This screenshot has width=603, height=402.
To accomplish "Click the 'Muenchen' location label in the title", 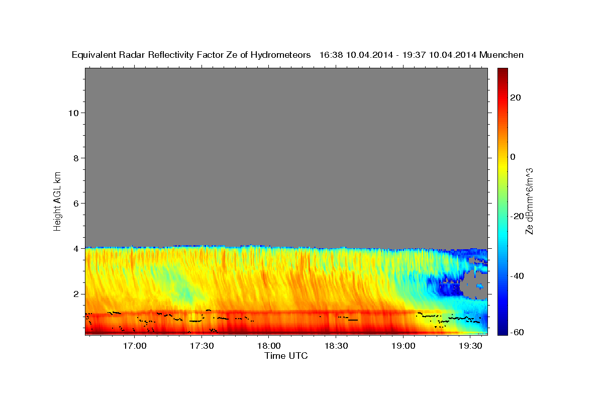I will pyautogui.click(x=501, y=55).
